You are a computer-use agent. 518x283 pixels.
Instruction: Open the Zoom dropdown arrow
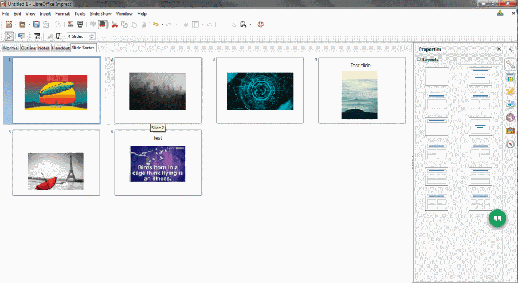(x=250, y=24)
